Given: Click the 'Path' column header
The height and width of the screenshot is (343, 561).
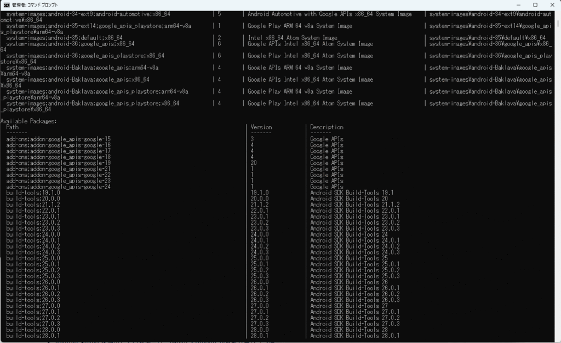Looking at the screenshot, I should pyautogui.click(x=12, y=127).
